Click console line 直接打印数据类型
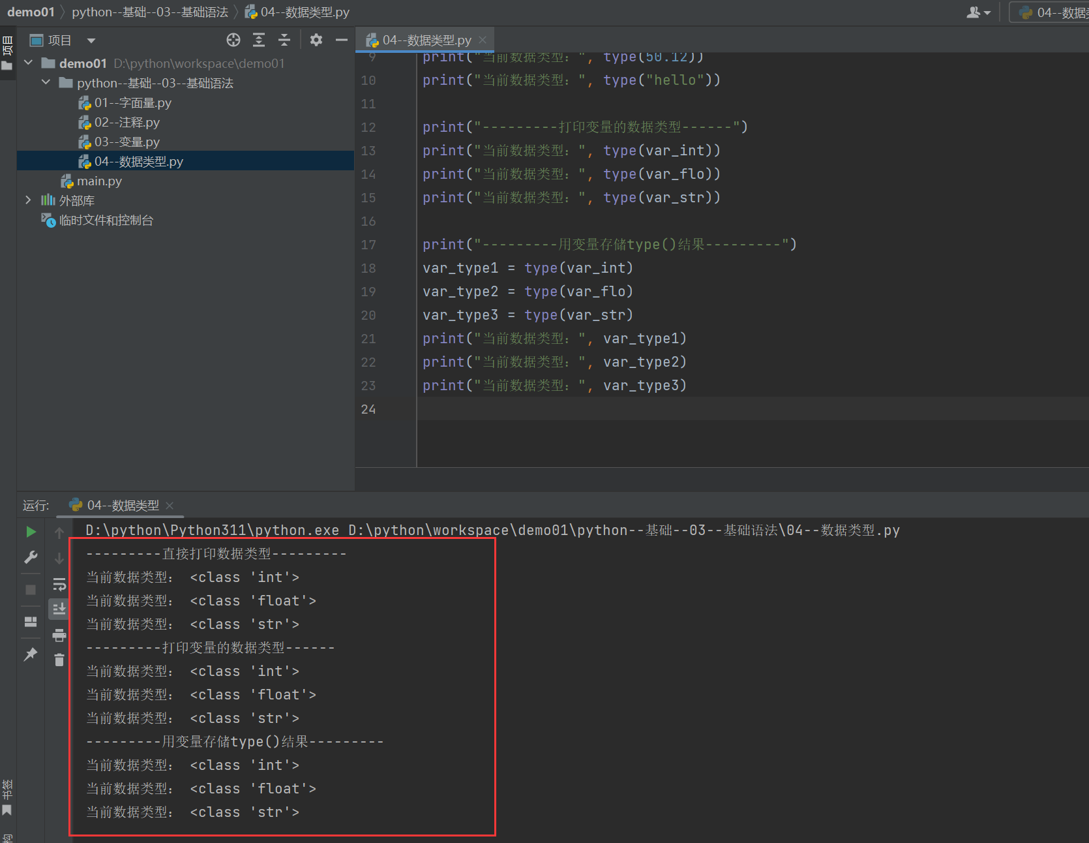The image size is (1089, 843). tap(216, 553)
